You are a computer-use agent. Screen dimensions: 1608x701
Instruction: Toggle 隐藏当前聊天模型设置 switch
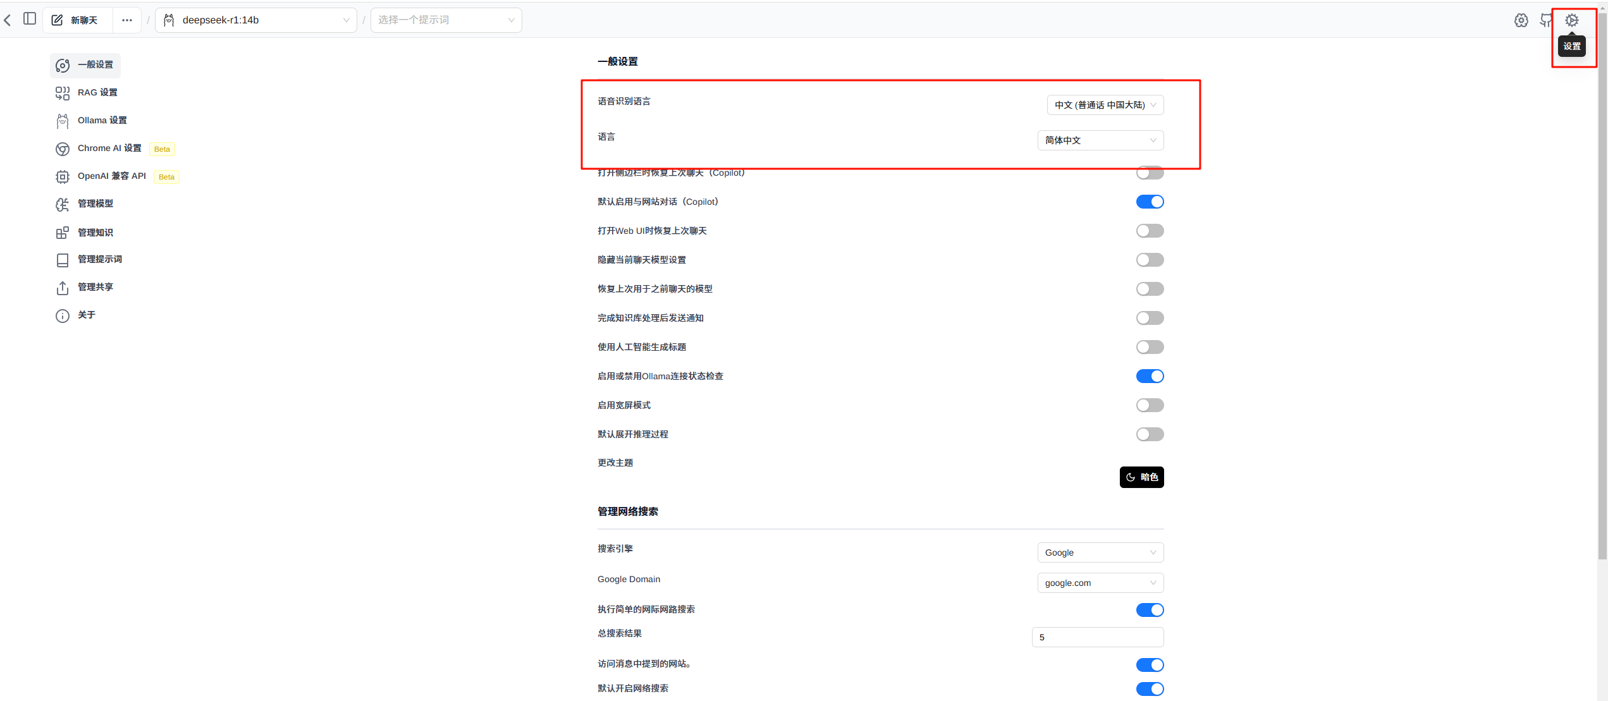pyautogui.click(x=1150, y=260)
